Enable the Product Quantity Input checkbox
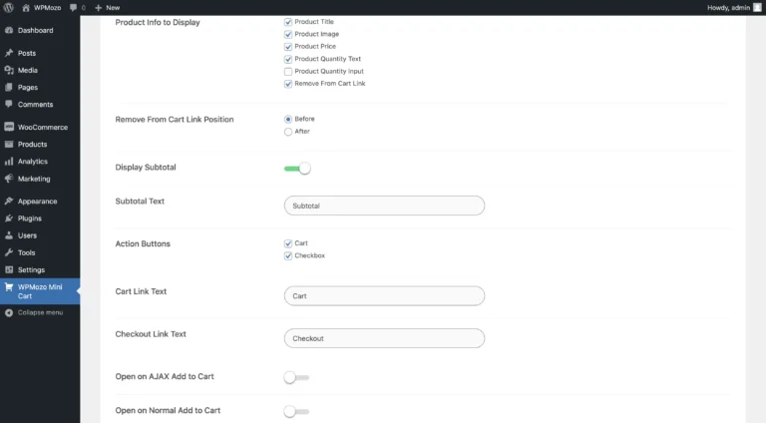 pyautogui.click(x=288, y=71)
